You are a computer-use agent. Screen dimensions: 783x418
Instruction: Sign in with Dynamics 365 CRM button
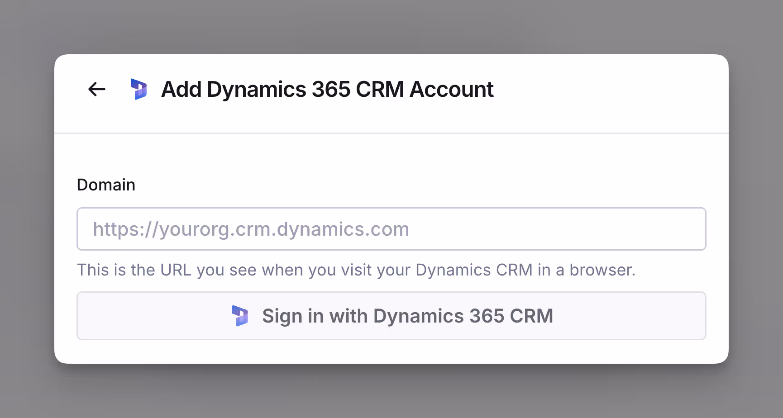point(391,316)
